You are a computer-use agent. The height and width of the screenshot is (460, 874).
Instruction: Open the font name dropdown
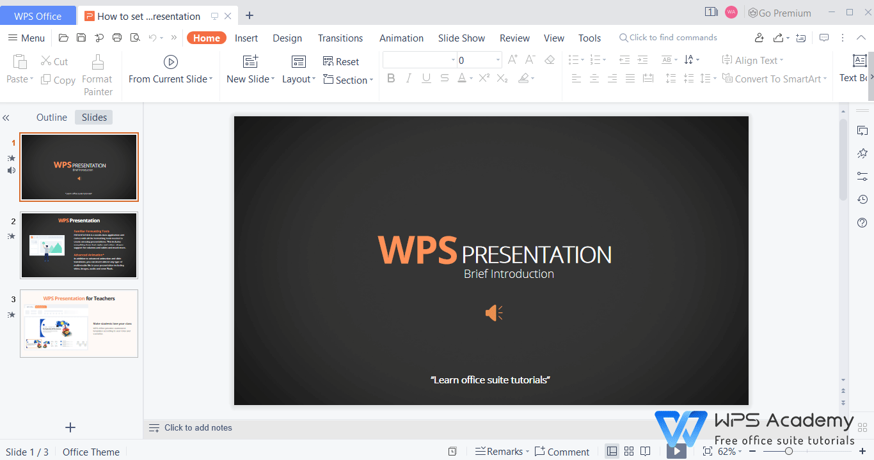[x=453, y=60]
